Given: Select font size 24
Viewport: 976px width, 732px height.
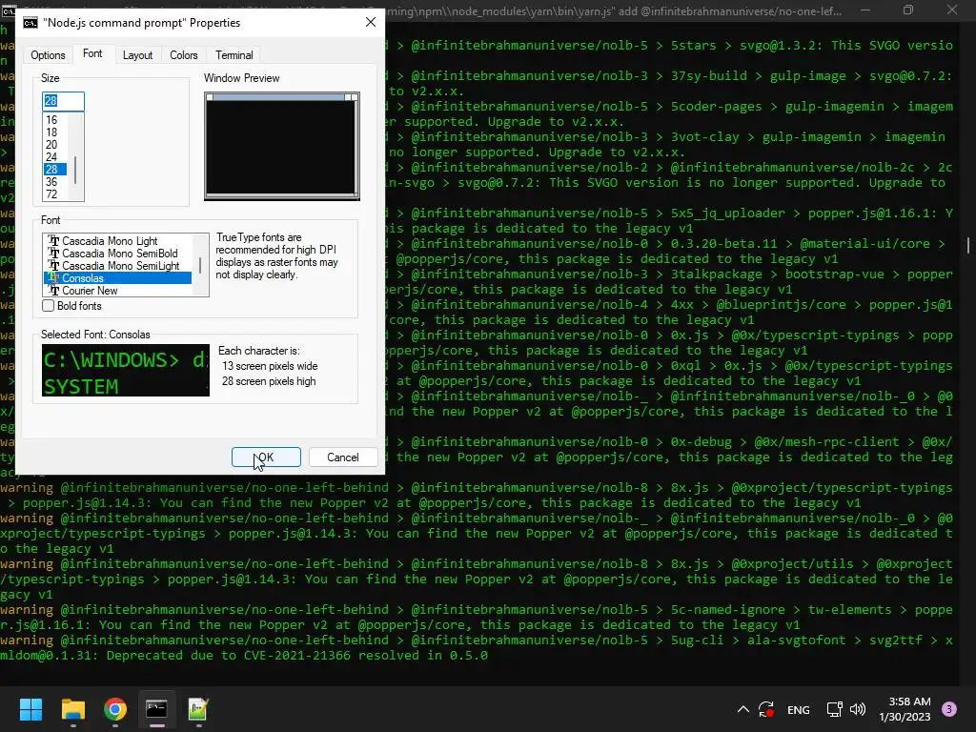Looking at the screenshot, I should [x=51, y=157].
